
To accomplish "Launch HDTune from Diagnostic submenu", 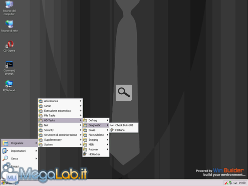I will pyautogui.click(x=124, y=130).
